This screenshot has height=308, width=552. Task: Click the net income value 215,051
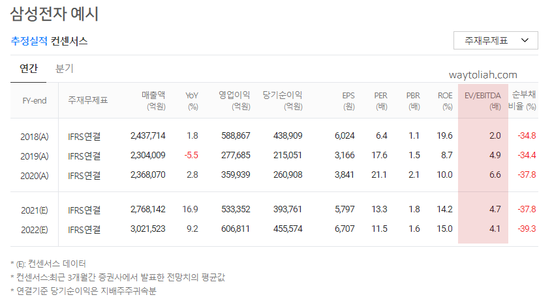tap(288, 155)
